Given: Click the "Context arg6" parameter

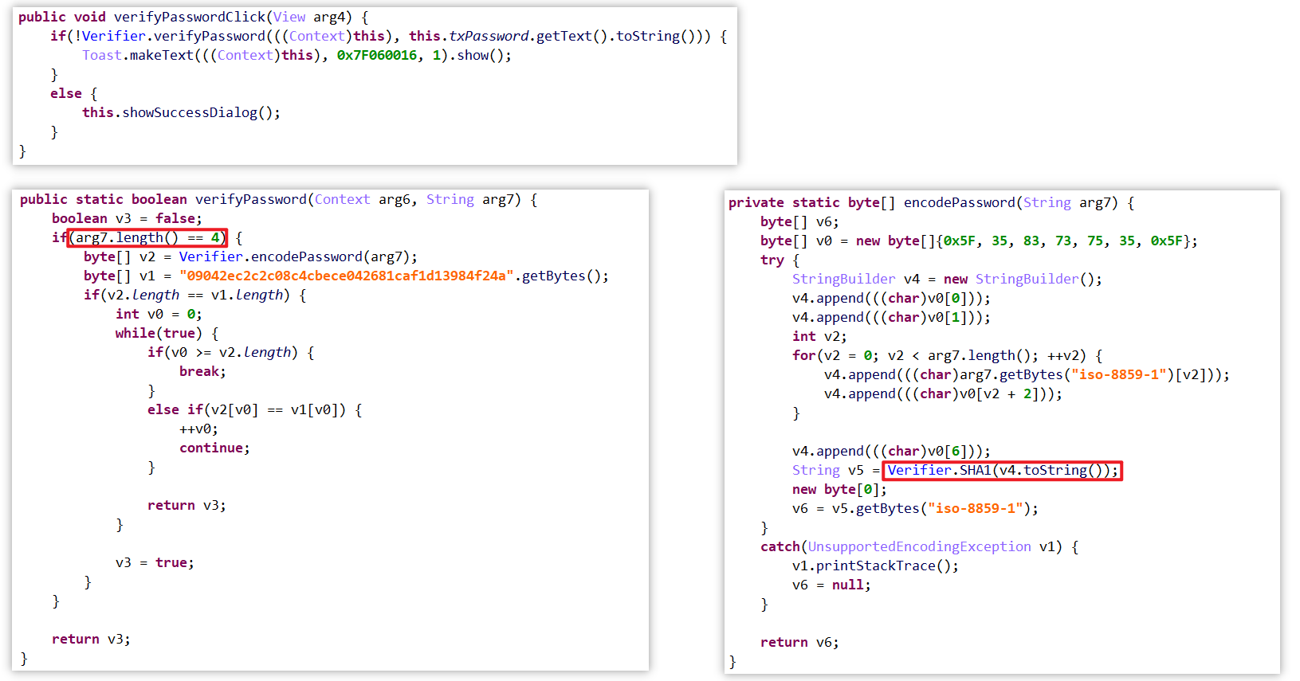Looking at the screenshot, I should pos(363,199).
